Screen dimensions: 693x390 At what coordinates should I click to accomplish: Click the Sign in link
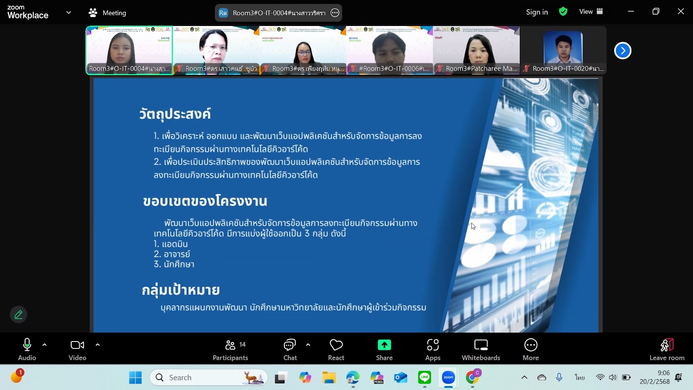537,12
